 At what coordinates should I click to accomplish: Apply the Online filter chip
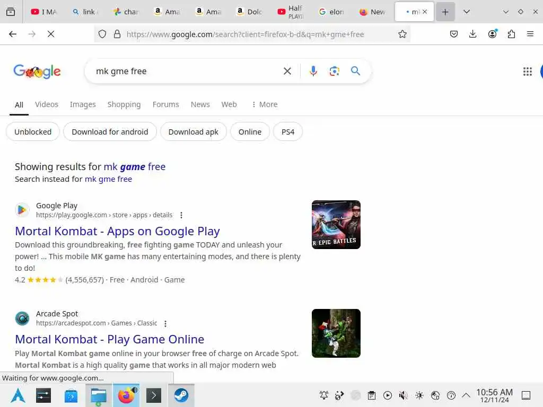click(x=250, y=132)
